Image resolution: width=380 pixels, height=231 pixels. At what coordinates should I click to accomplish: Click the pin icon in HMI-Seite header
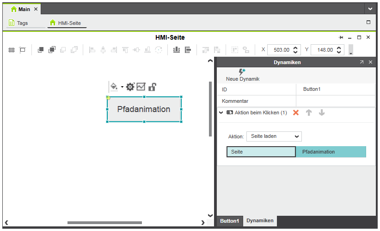tap(341, 37)
